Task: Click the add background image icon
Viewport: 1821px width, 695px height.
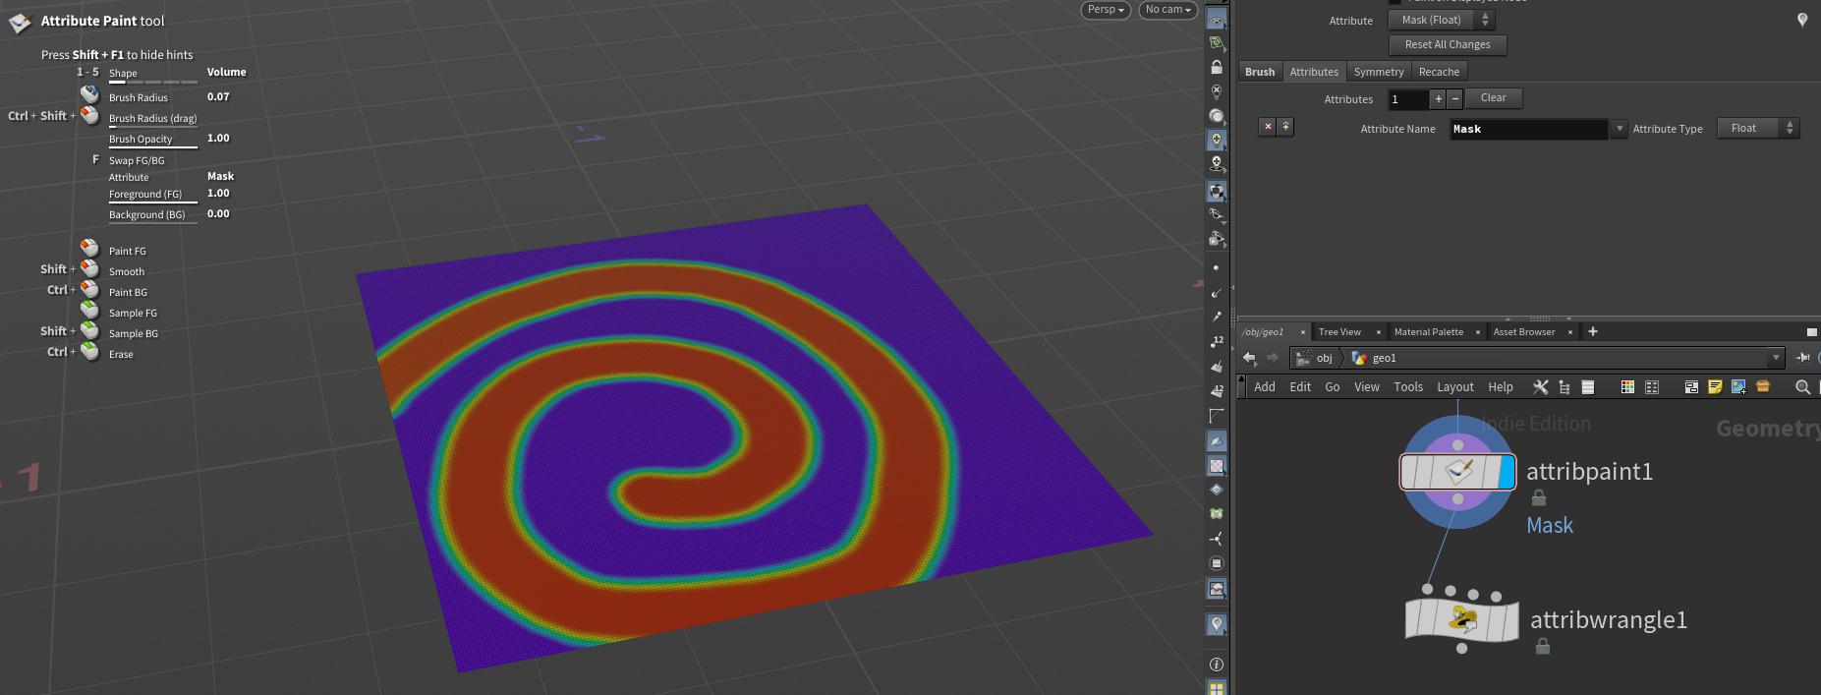Action: coord(1738,387)
